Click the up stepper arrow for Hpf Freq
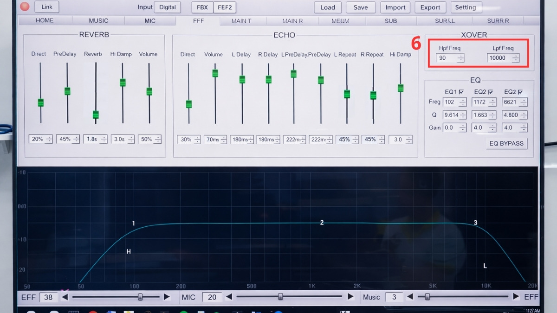This screenshot has width=557, height=313. point(460,56)
